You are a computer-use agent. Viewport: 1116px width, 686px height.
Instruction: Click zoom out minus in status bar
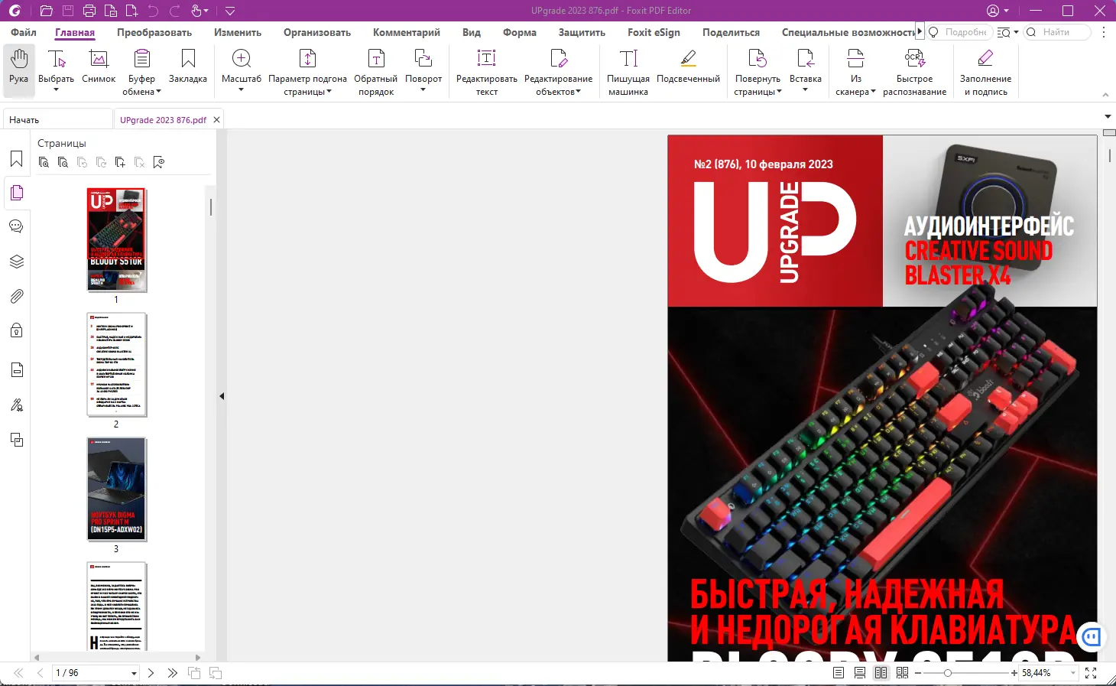pos(918,673)
